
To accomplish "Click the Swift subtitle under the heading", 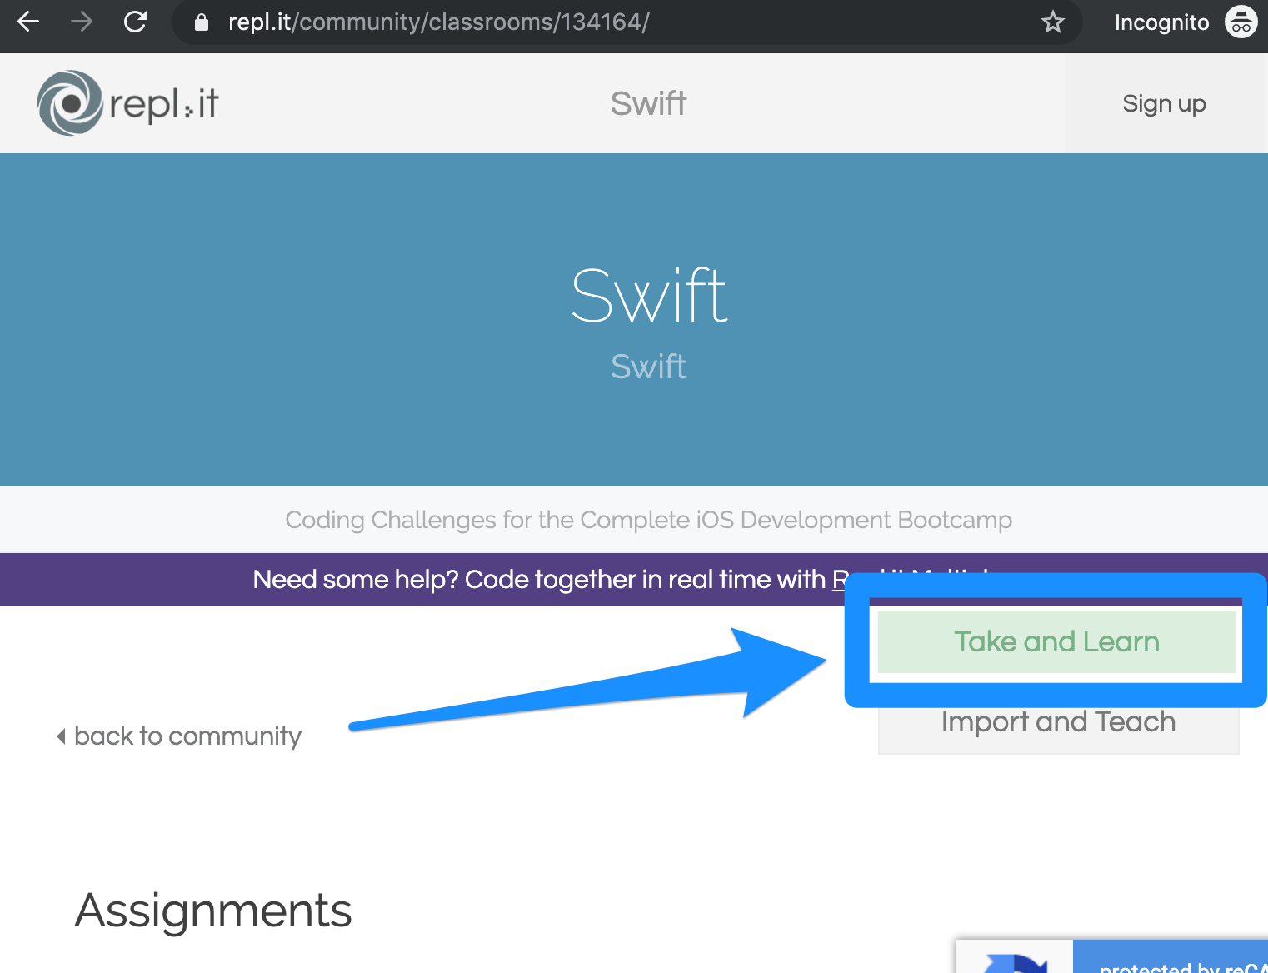I will pos(648,367).
